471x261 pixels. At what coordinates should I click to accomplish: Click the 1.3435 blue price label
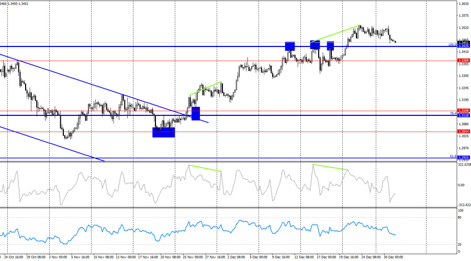[x=463, y=46]
